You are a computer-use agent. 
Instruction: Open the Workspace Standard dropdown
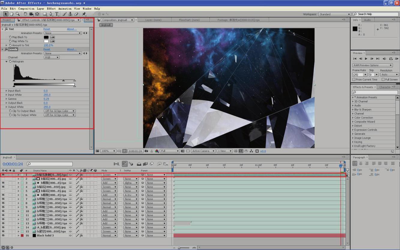click(335, 14)
